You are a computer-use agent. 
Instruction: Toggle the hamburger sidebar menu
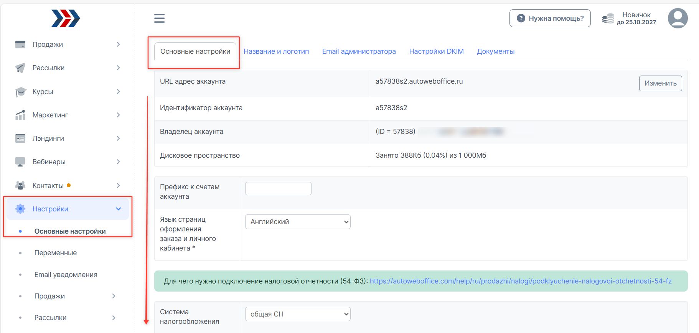coord(159,18)
